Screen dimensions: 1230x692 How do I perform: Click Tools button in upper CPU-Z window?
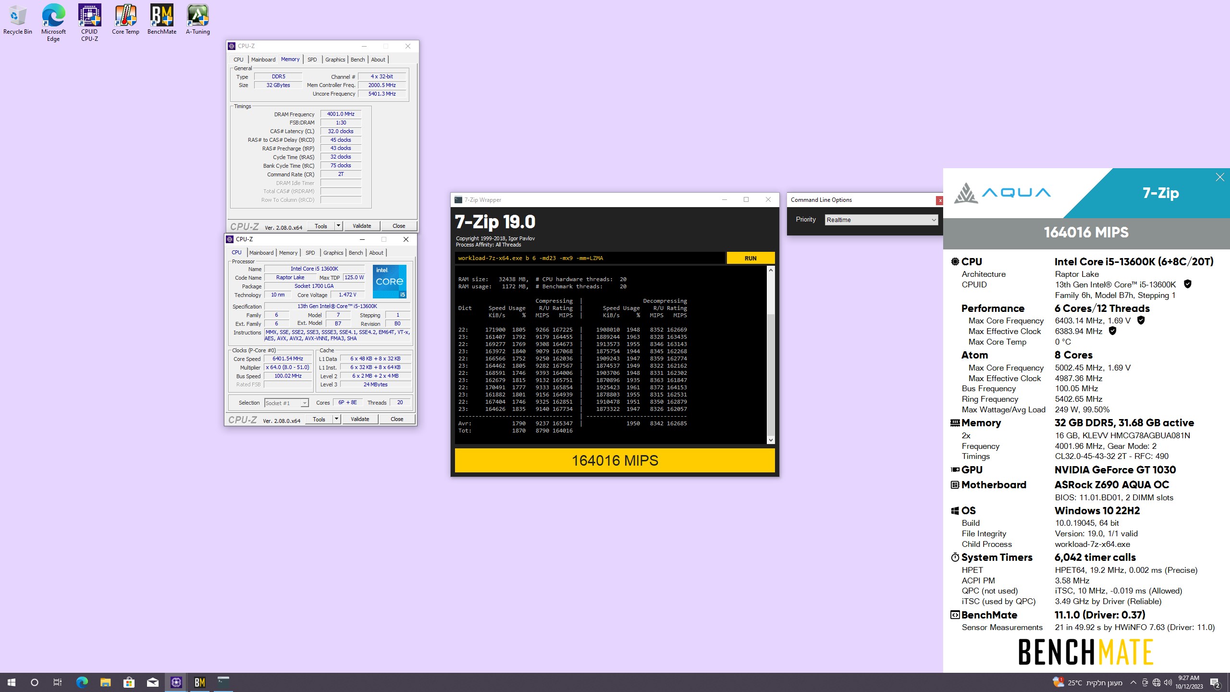(321, 226)
